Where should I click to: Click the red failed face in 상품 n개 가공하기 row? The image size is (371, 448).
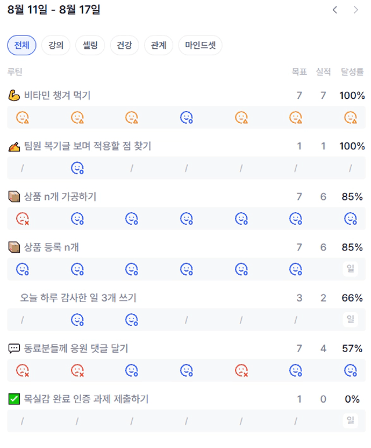point(23,219)
